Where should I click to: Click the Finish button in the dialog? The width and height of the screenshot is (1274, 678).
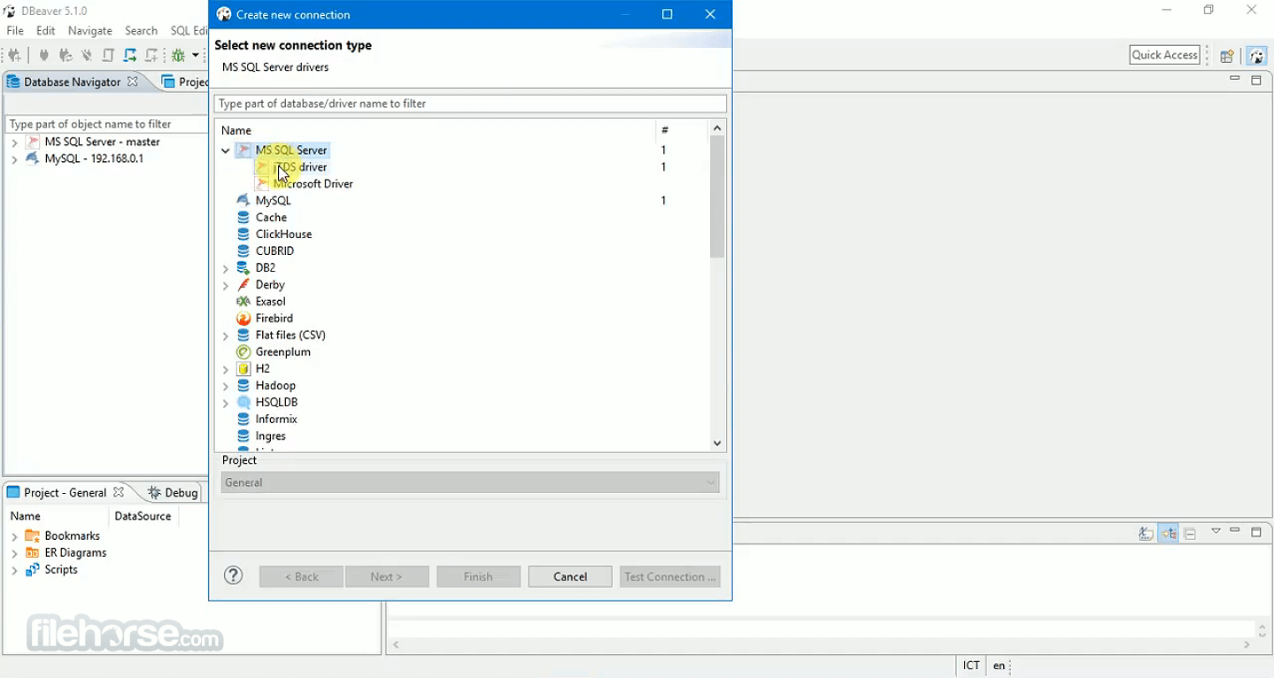click(x=478, y=576)
